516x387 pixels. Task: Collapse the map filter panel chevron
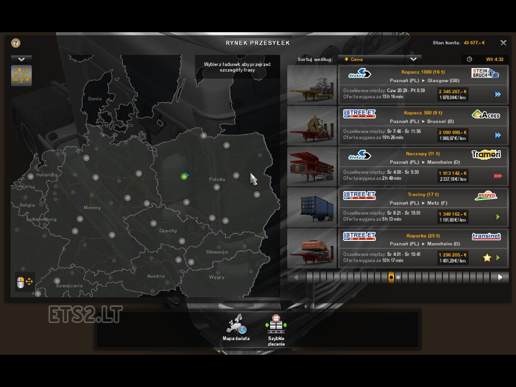(x=21, y=59)
